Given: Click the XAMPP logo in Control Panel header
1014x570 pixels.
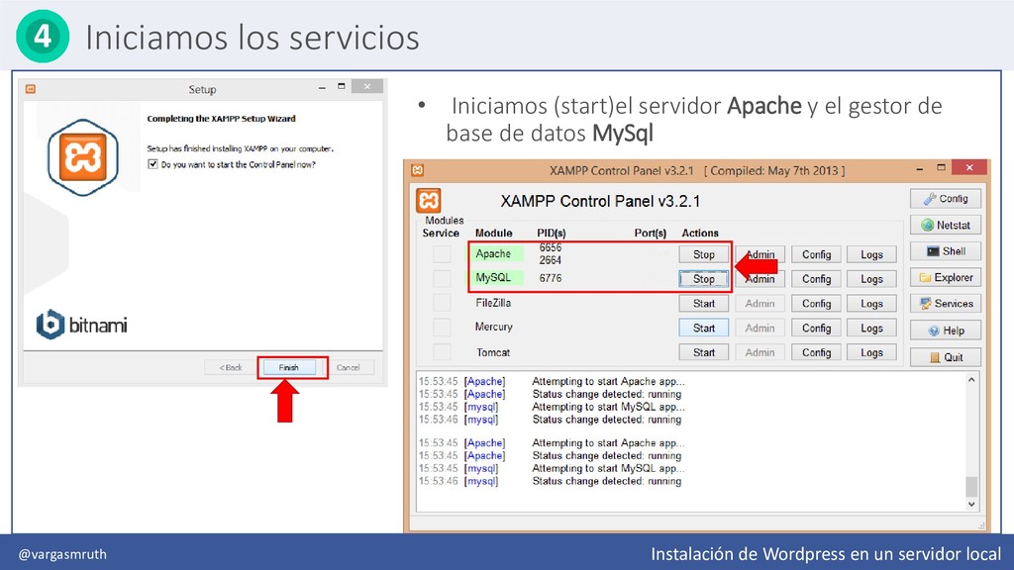Looking at the screenshot, I should coord(428,200).
